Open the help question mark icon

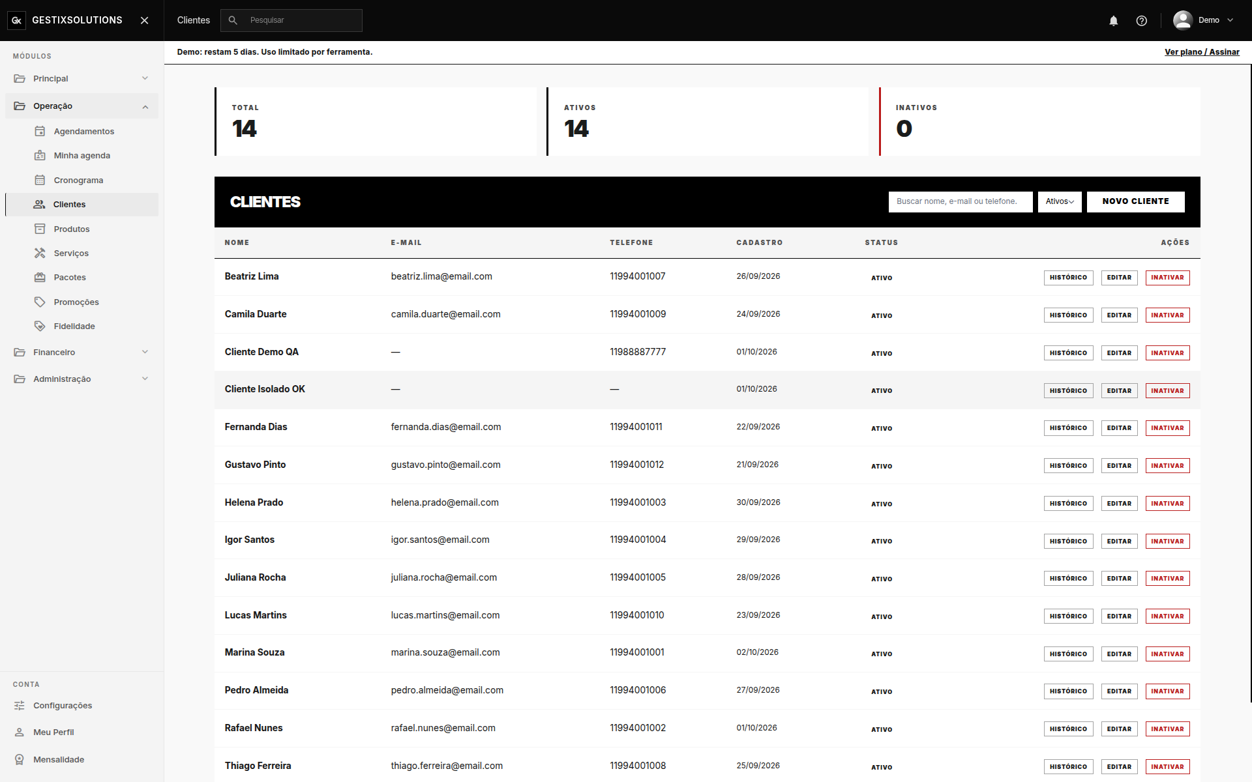point(1142,20)
